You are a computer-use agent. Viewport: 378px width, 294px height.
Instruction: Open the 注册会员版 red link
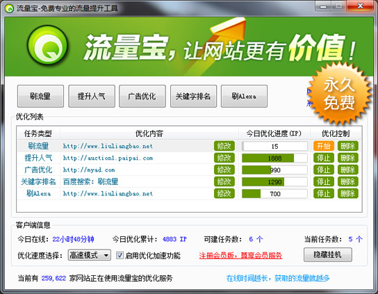pos(240,255)
